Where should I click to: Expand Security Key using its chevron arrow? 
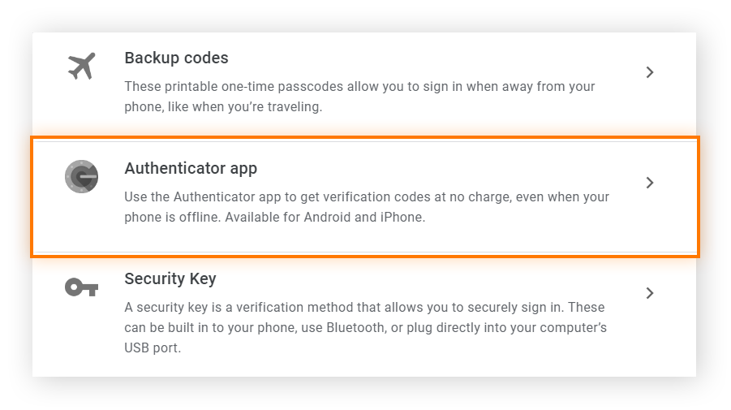[649, 293]
